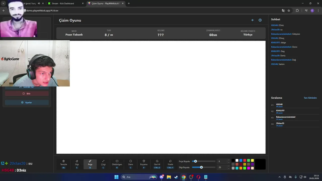Decrease the Fırça Boyutu value stepper

click(229, 162)
